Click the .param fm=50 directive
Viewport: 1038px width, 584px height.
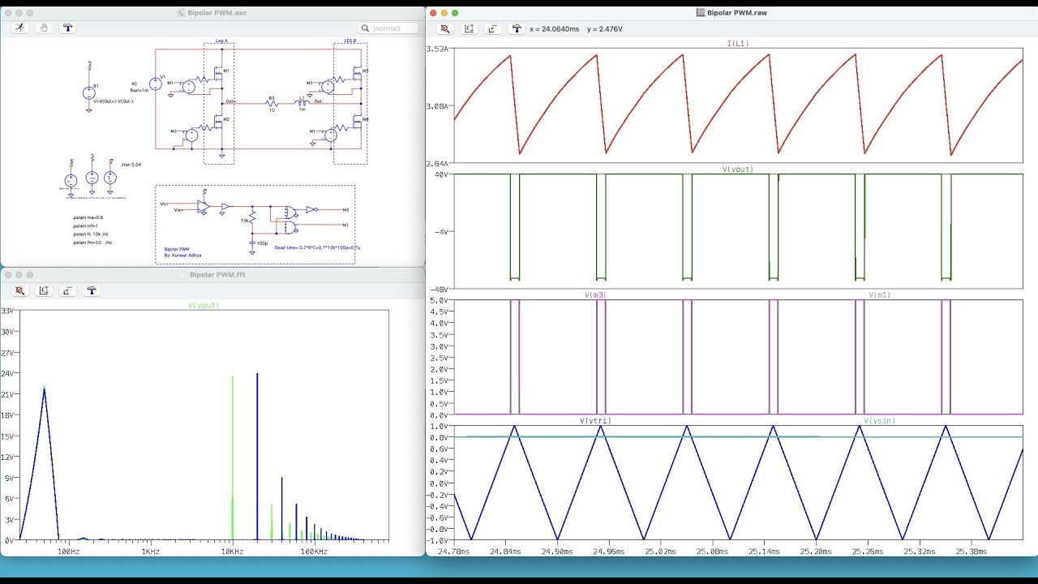point(91,243)
